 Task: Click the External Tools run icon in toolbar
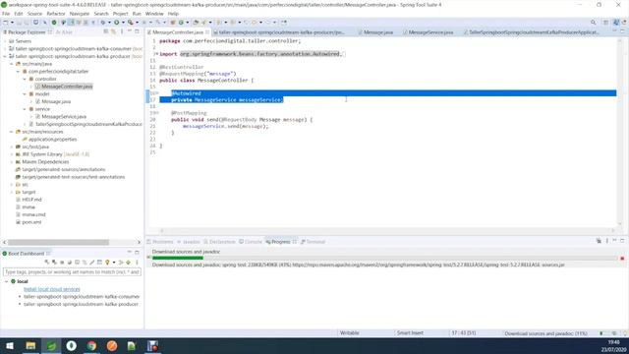131,23
